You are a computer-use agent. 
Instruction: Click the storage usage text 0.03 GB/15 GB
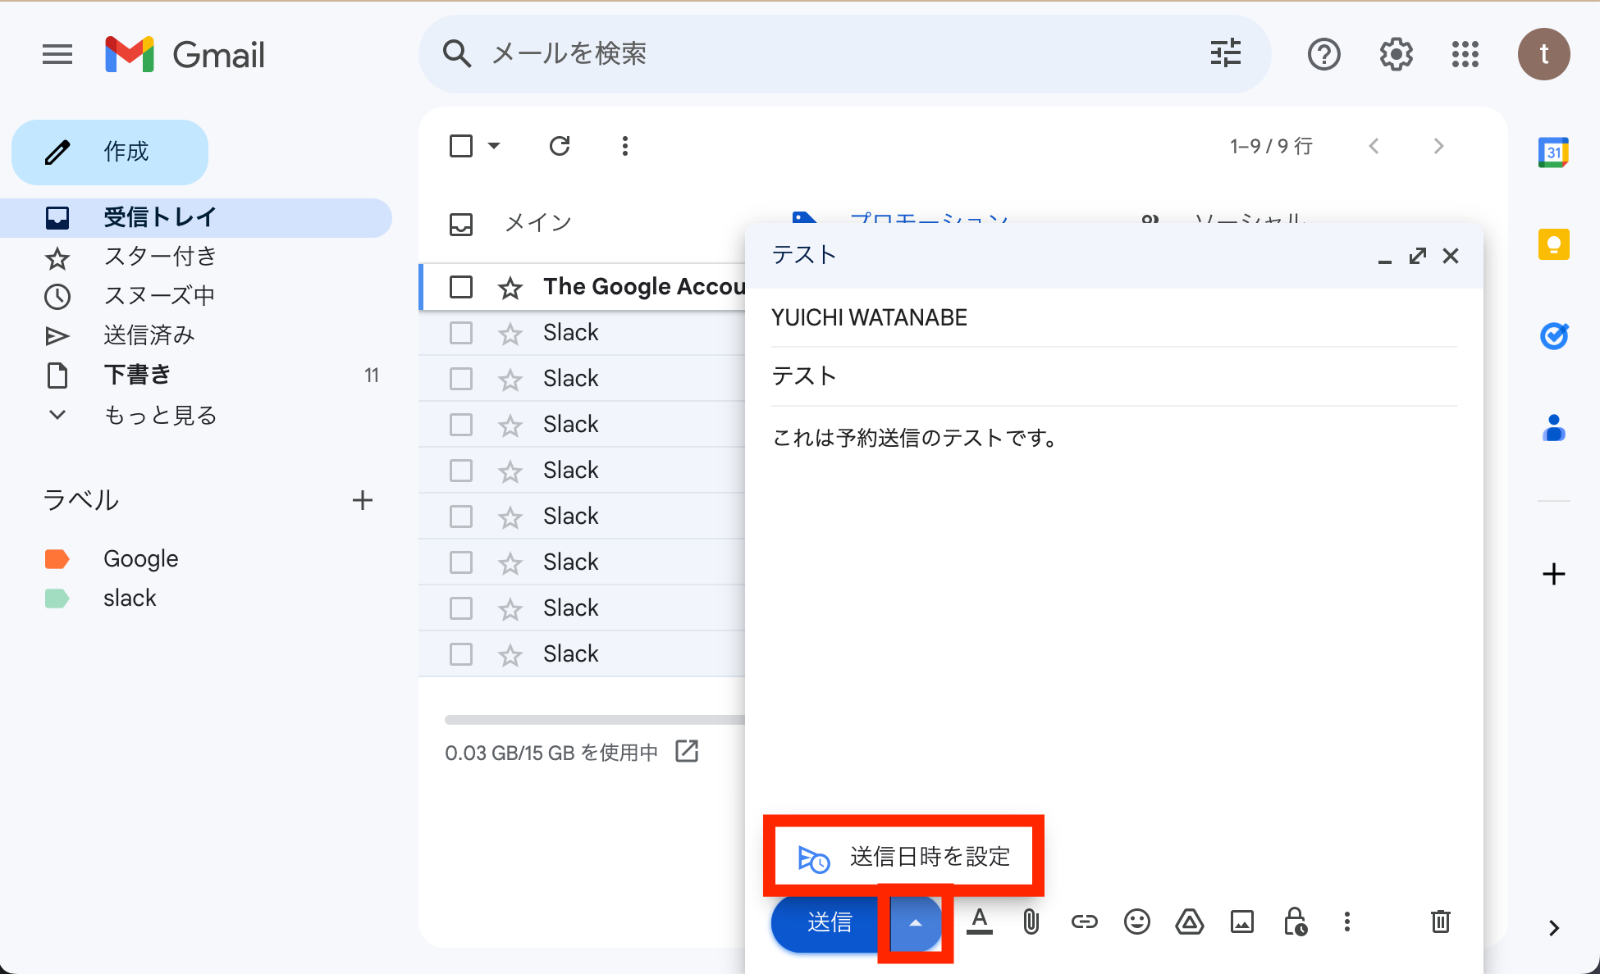pyautogui.click(x=551, y=753)
